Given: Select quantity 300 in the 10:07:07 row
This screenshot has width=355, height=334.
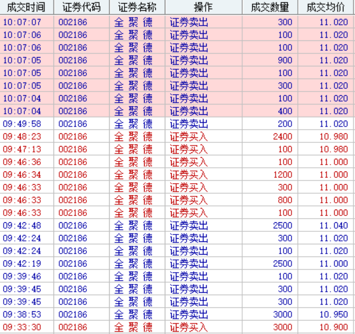Looking at the screenshot, I should [x=285, y=22].
